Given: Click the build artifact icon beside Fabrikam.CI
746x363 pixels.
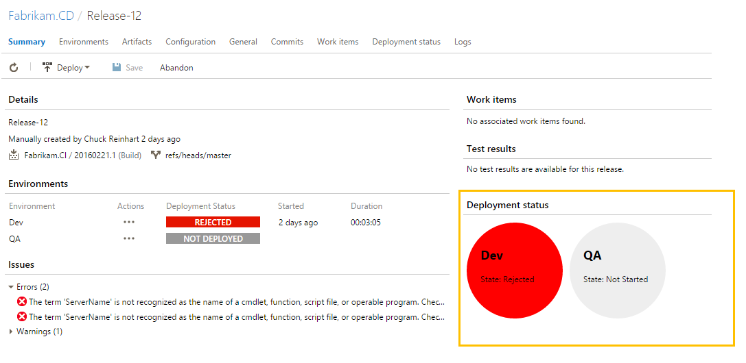Looking at the screenshot, I should (x=14, y=155).
